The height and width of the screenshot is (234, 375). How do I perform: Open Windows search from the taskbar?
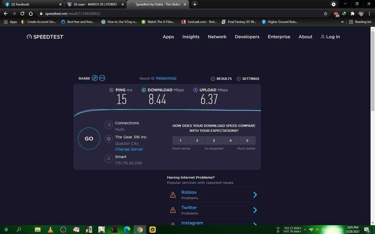(x=19, y=230)
